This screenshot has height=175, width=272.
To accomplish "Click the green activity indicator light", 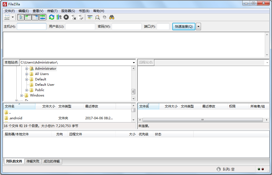I will (x=259, y=169).
